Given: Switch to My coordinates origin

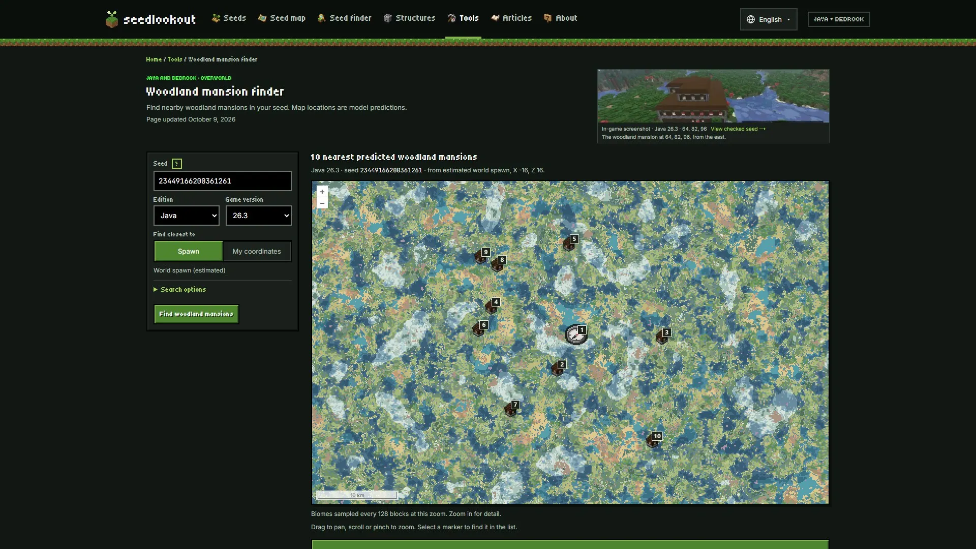Looking at the screenshot, I should [257, 251].
